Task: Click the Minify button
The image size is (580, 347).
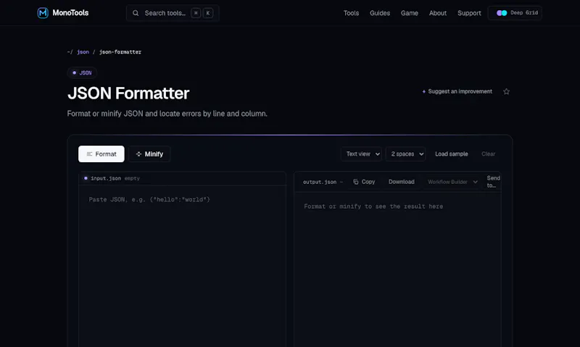Action: [149, 154]
